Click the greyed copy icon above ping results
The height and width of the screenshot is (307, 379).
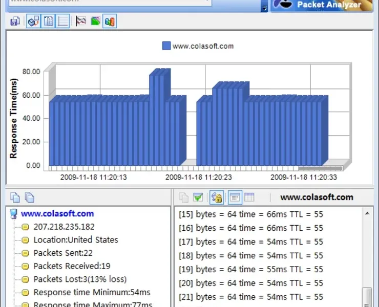point(184,197)
